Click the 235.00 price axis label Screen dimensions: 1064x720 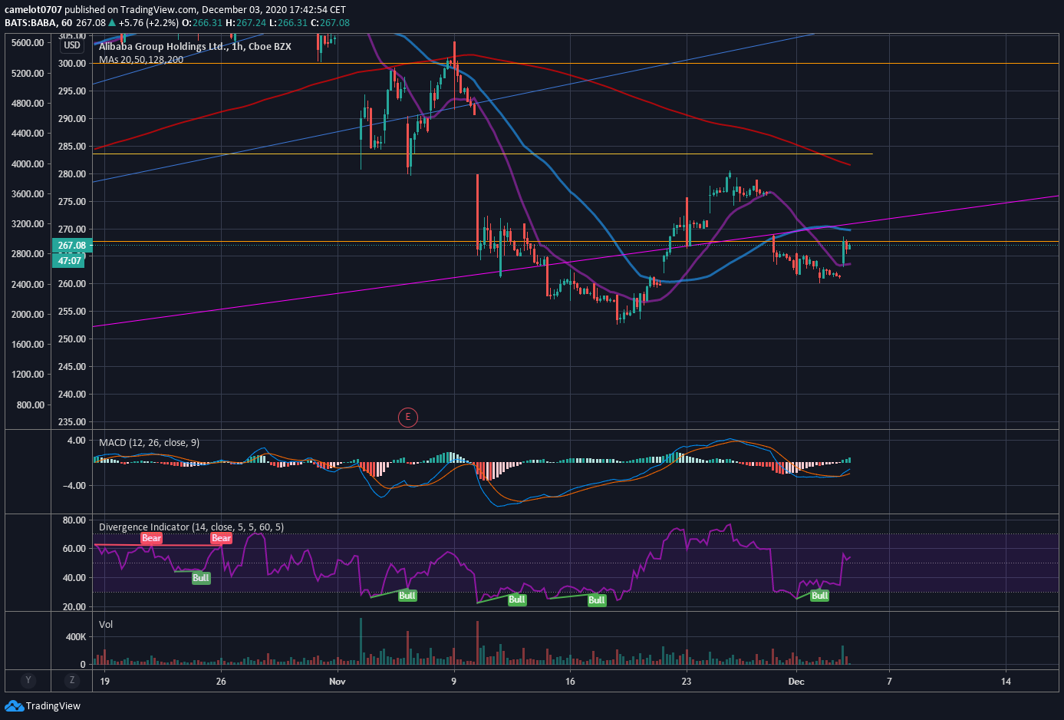tap(72, 422)
